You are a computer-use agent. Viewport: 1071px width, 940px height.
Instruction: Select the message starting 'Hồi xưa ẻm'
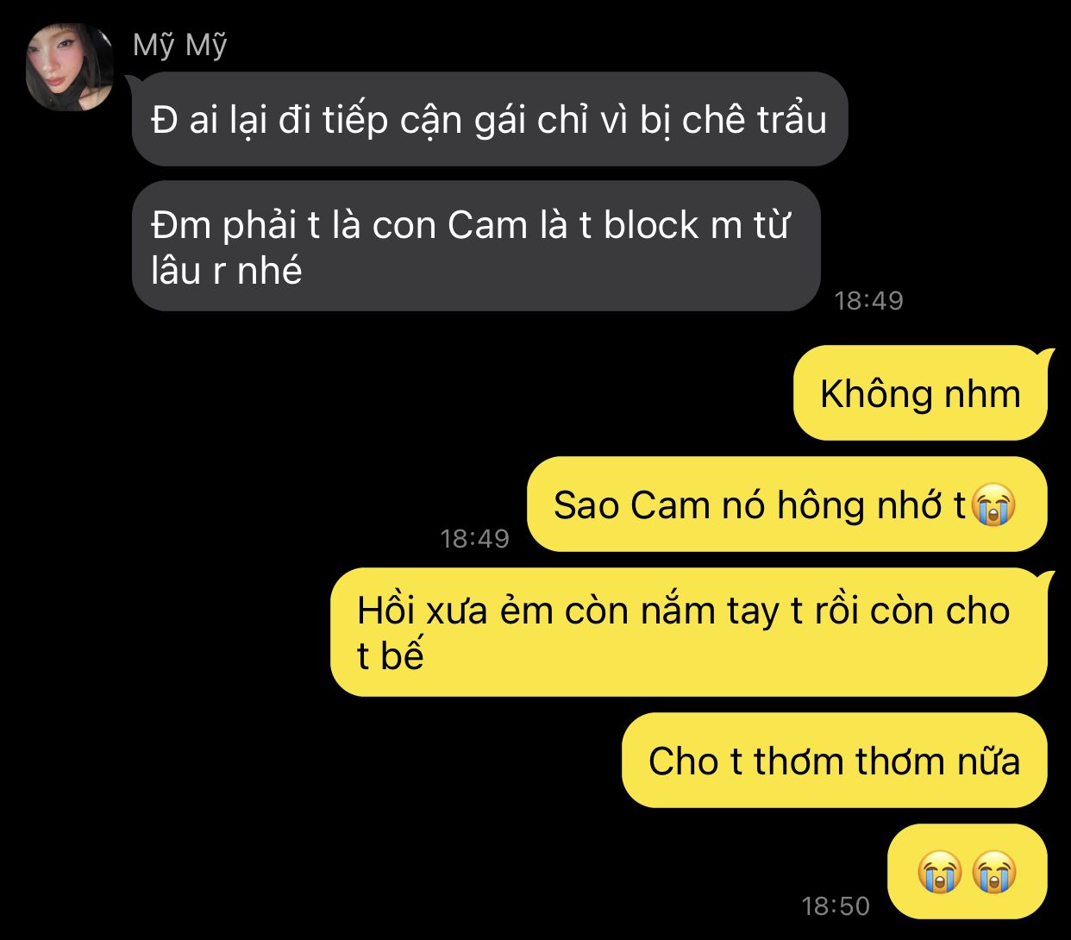[x=689, y=632]
